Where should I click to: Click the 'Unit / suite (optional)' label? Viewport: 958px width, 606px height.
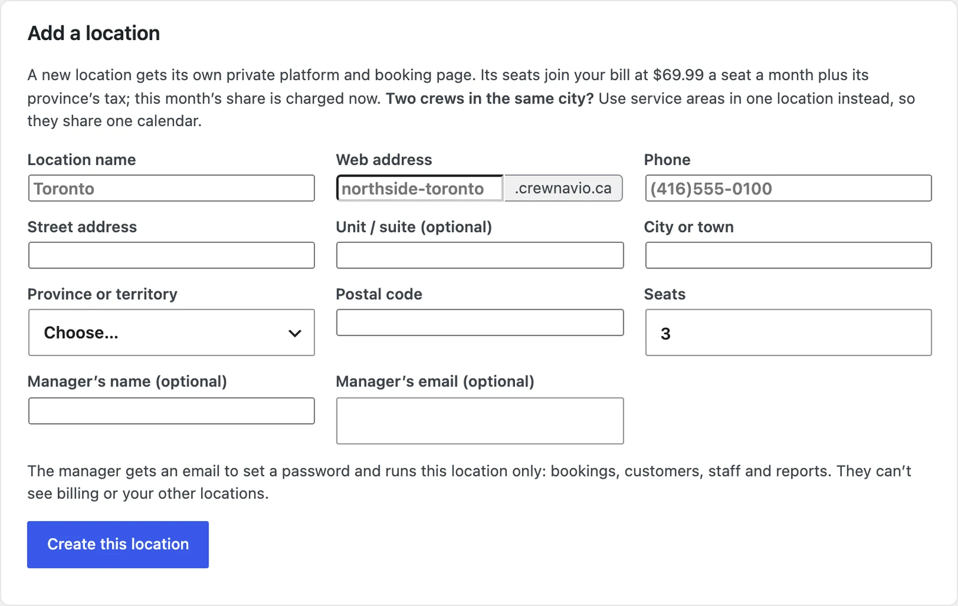pos(414,227)
